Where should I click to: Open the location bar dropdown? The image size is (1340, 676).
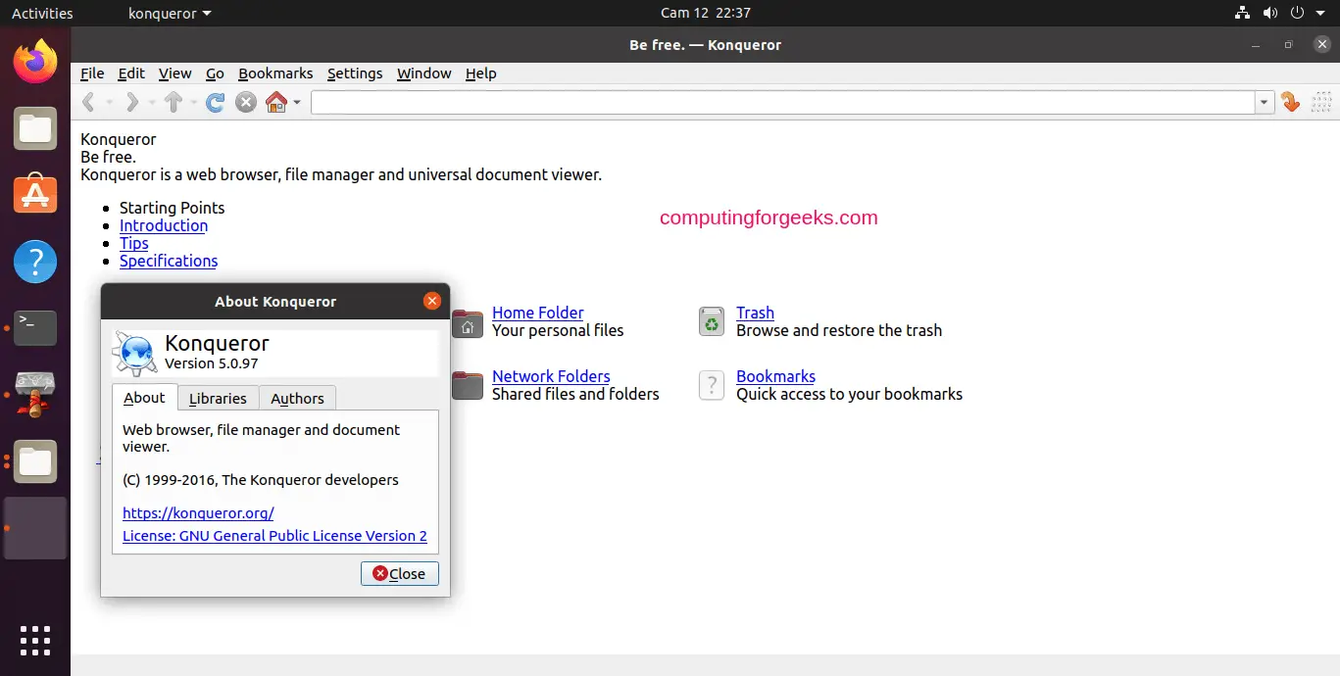click(1264, 102)
